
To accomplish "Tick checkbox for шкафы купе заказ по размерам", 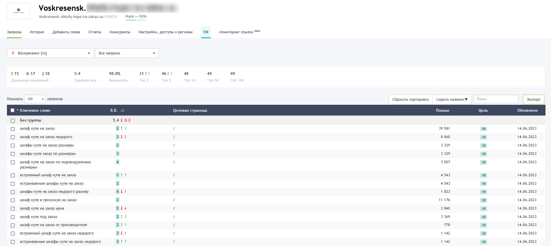I will [x=13, y=154].
